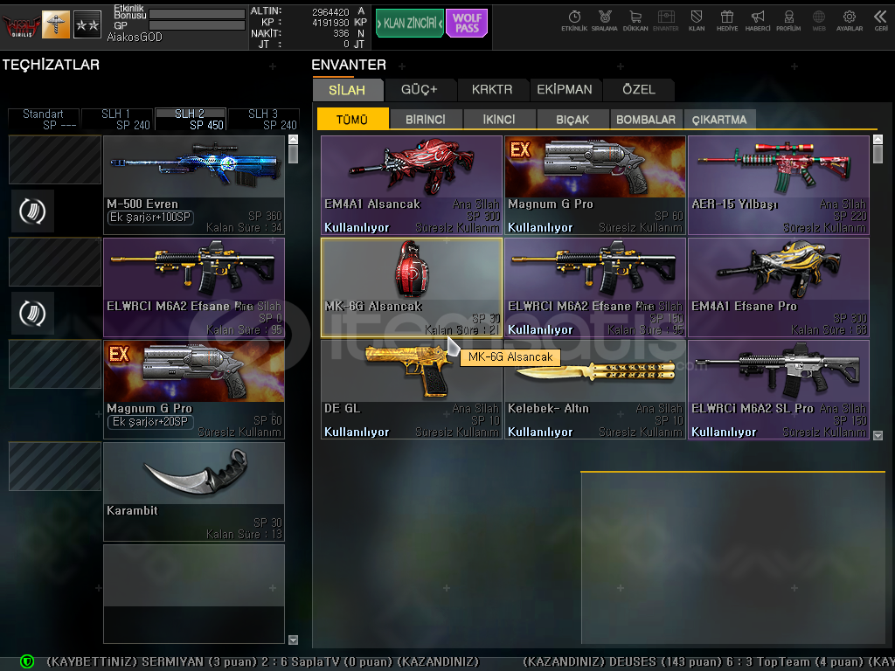Click the empty equipment slot below Karambit
895x671 pixels.
point(194,594)
